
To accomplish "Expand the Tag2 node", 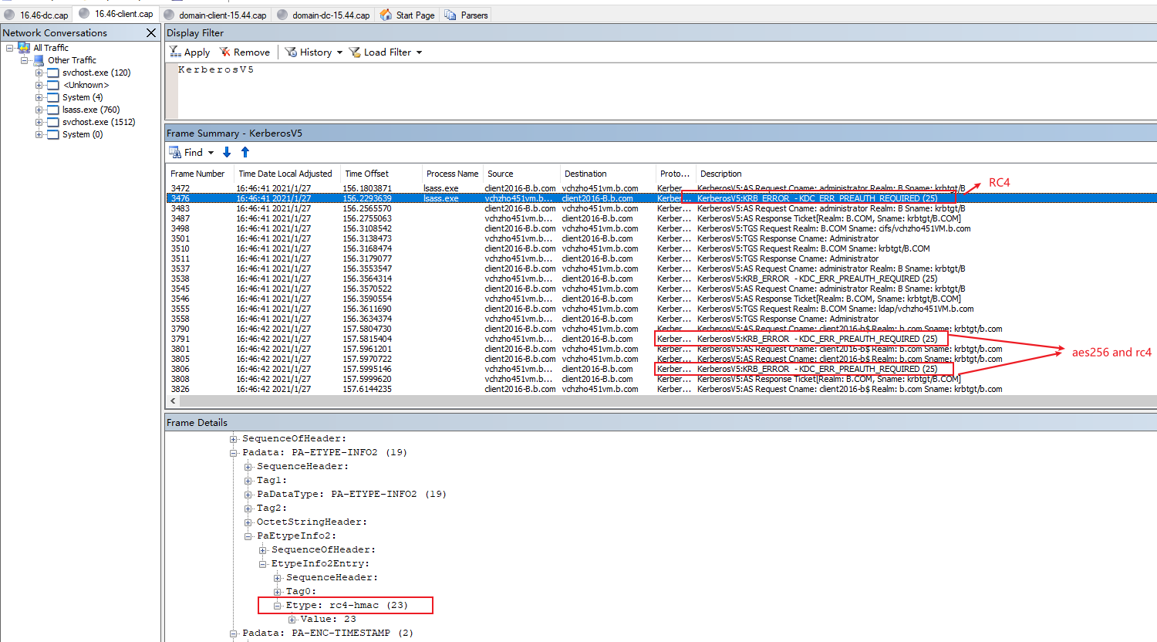I will tap(248, 509).
